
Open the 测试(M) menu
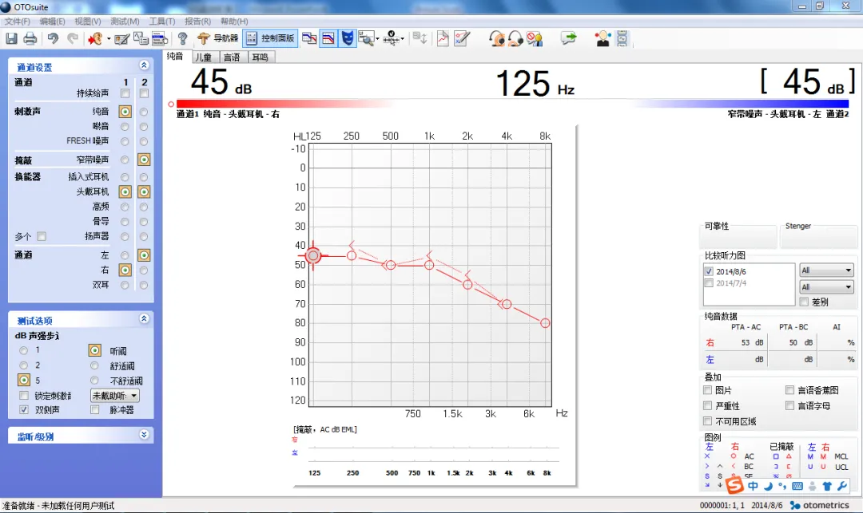coord(124,22)
